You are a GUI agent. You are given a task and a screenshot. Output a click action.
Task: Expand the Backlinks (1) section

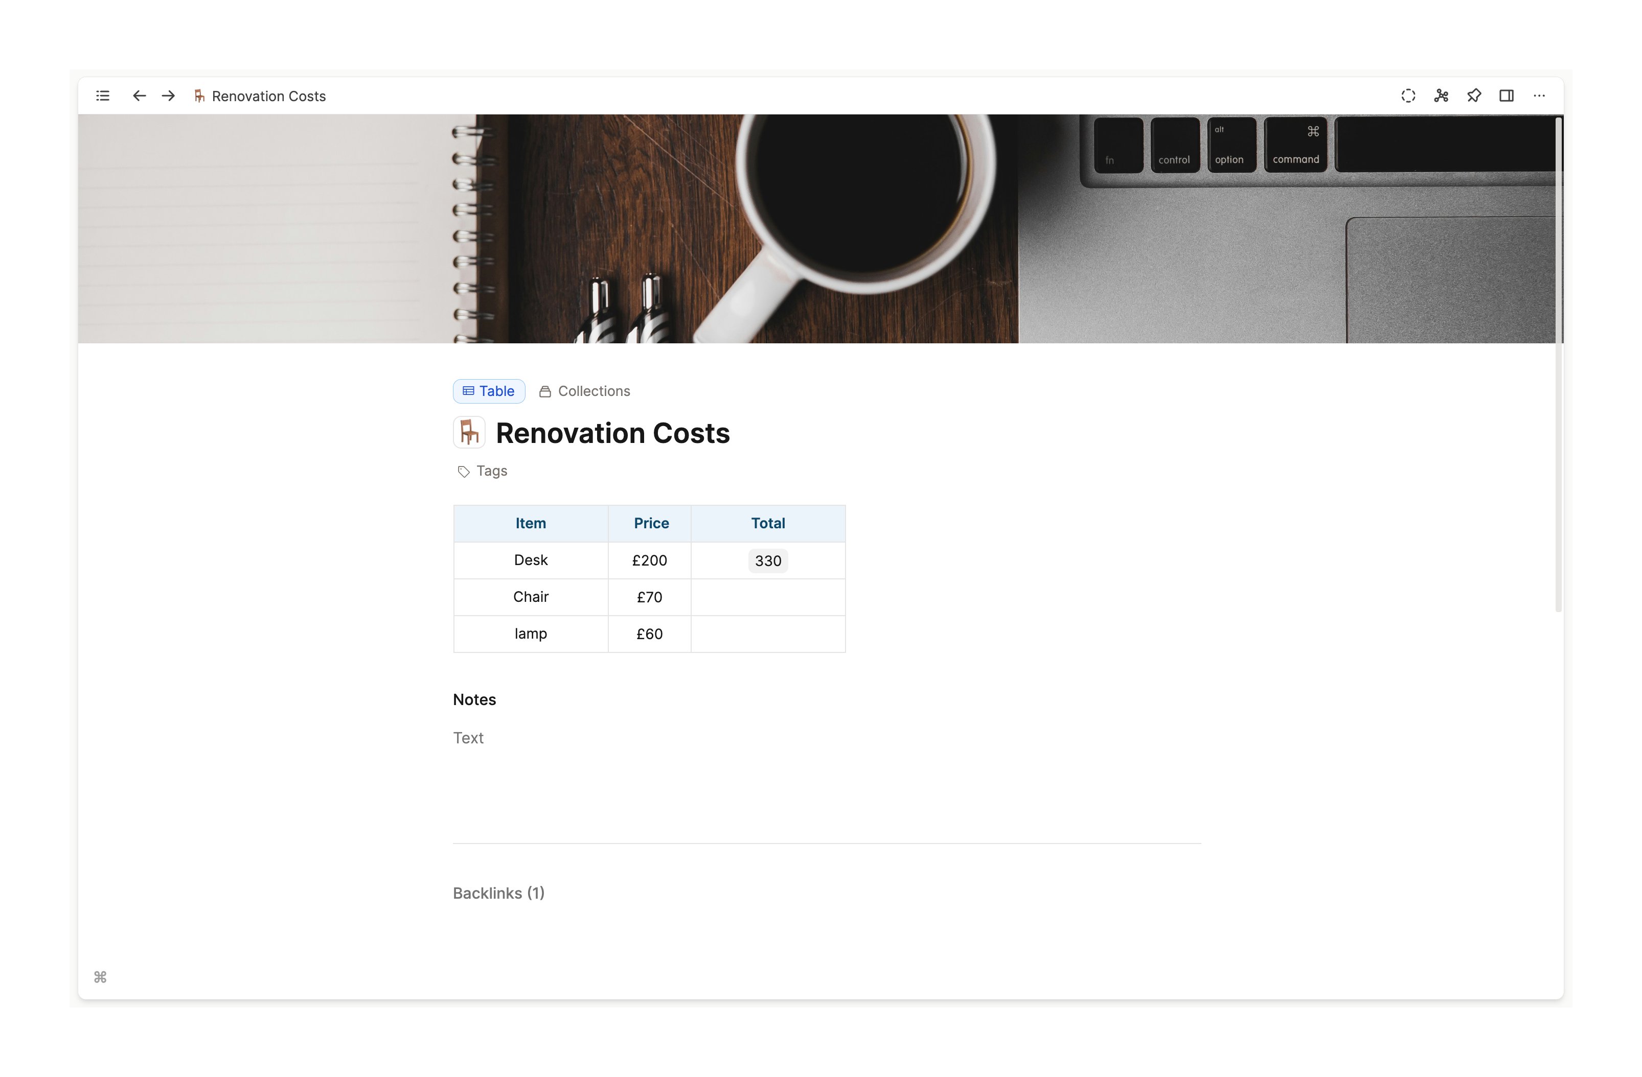[498, 893]
